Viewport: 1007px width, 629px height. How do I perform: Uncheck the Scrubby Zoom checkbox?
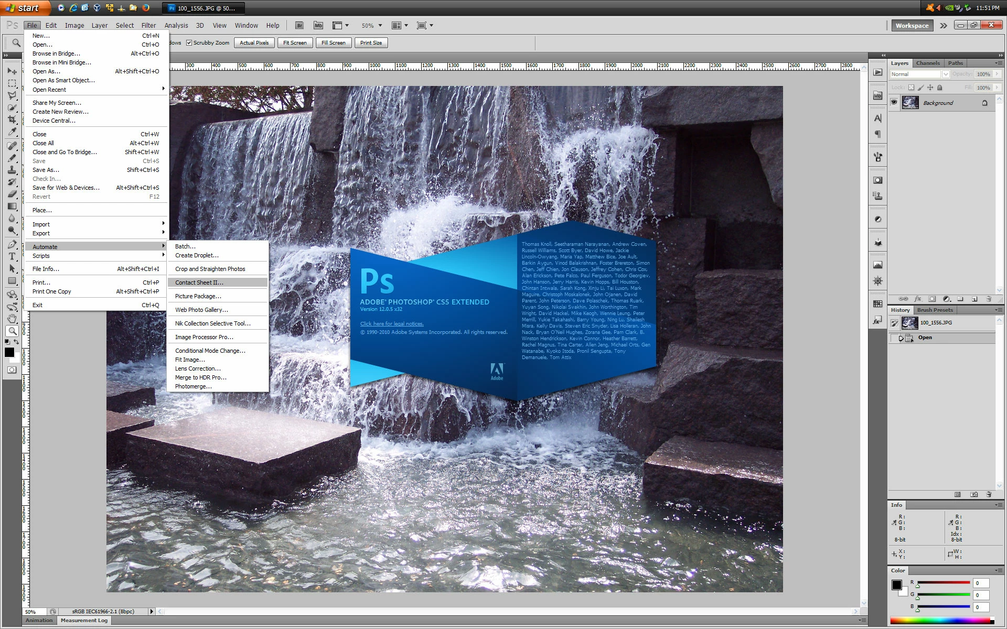189,43
